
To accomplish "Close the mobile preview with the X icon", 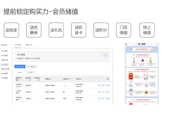I will pyautogui.click(x=126, y=44).
